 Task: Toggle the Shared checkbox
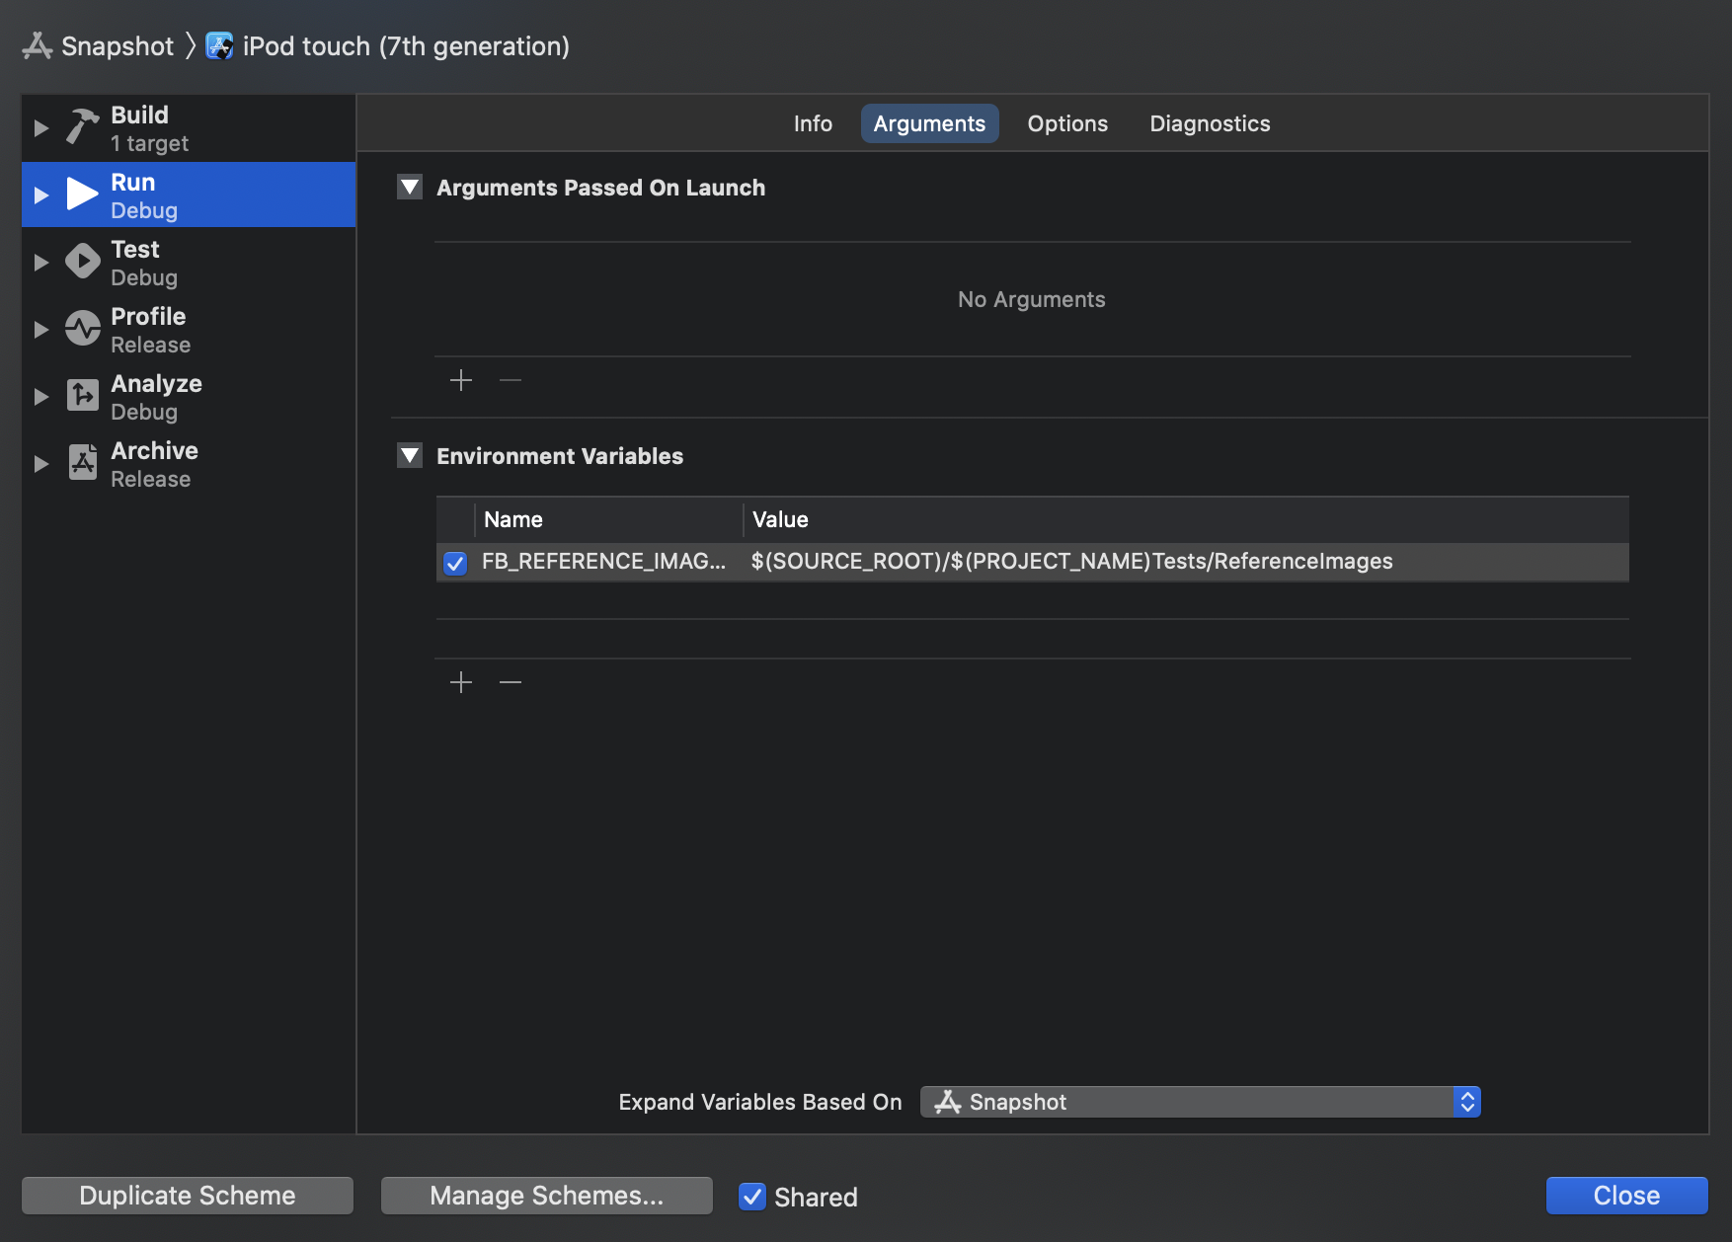pos(752,1197)
